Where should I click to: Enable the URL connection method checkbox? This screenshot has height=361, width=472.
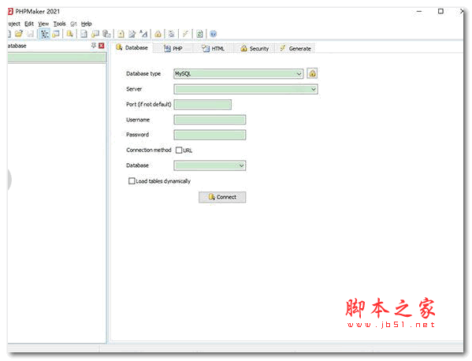click(179, 150)
